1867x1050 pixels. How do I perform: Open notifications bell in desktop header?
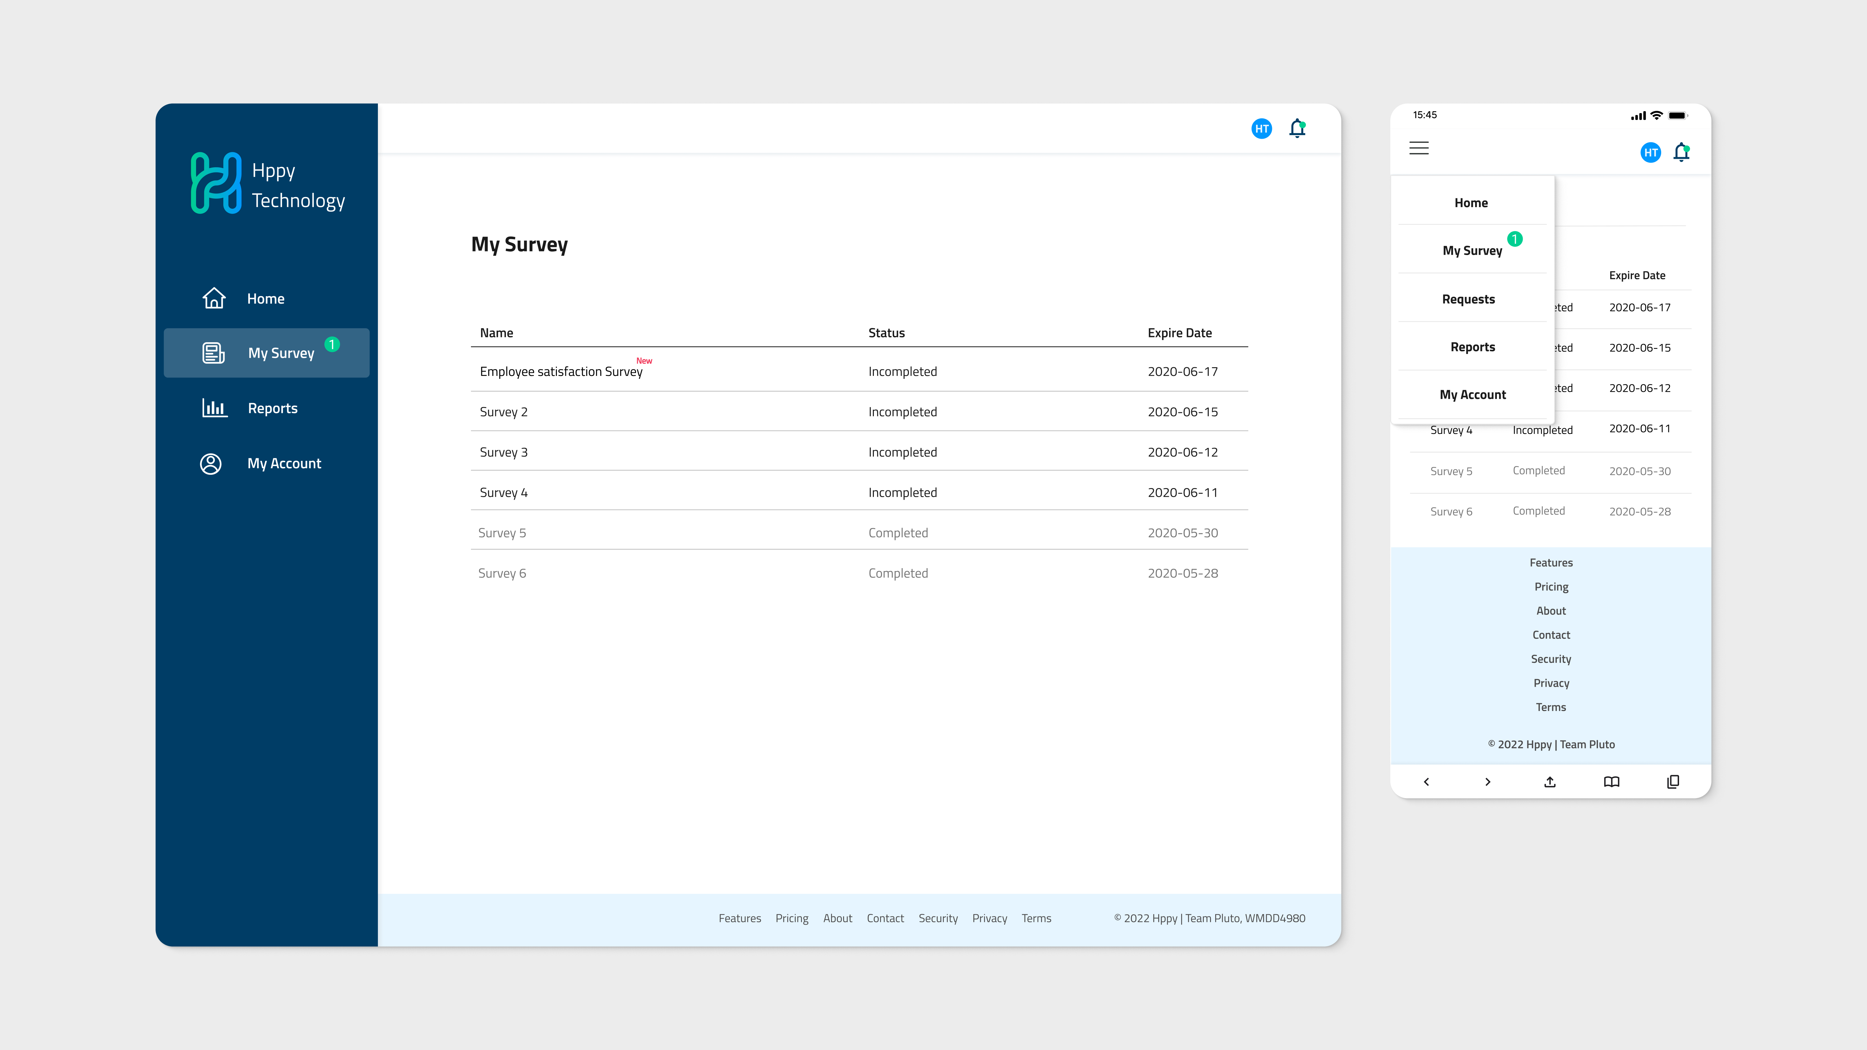(1297, 128)
